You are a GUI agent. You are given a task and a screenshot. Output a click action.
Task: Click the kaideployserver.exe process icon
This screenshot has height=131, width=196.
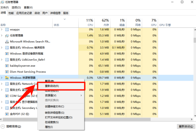click(7, 66)
